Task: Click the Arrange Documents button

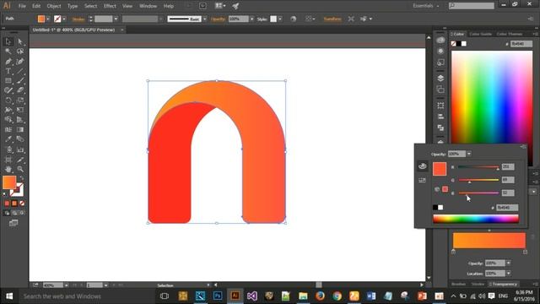Action: [x=220, y=6]
